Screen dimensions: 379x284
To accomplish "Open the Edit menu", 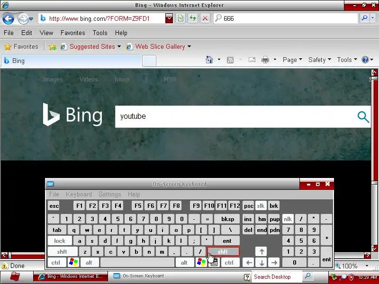I will [27, 33].
